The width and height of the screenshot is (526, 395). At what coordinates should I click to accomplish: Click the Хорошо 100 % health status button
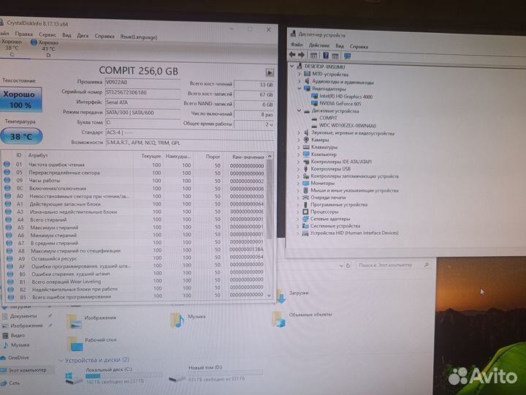pyautogui.click(x=20, y=99)
